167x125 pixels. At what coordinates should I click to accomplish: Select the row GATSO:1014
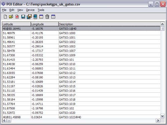pos(81,82)
